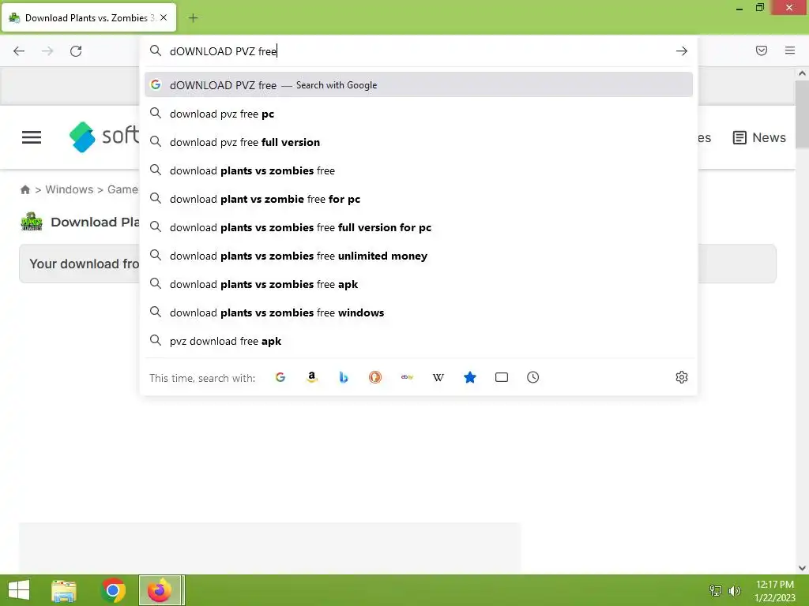Click the scrollbar down arrow
Viewport: 809px width, 606px height.
coord(803,568)
